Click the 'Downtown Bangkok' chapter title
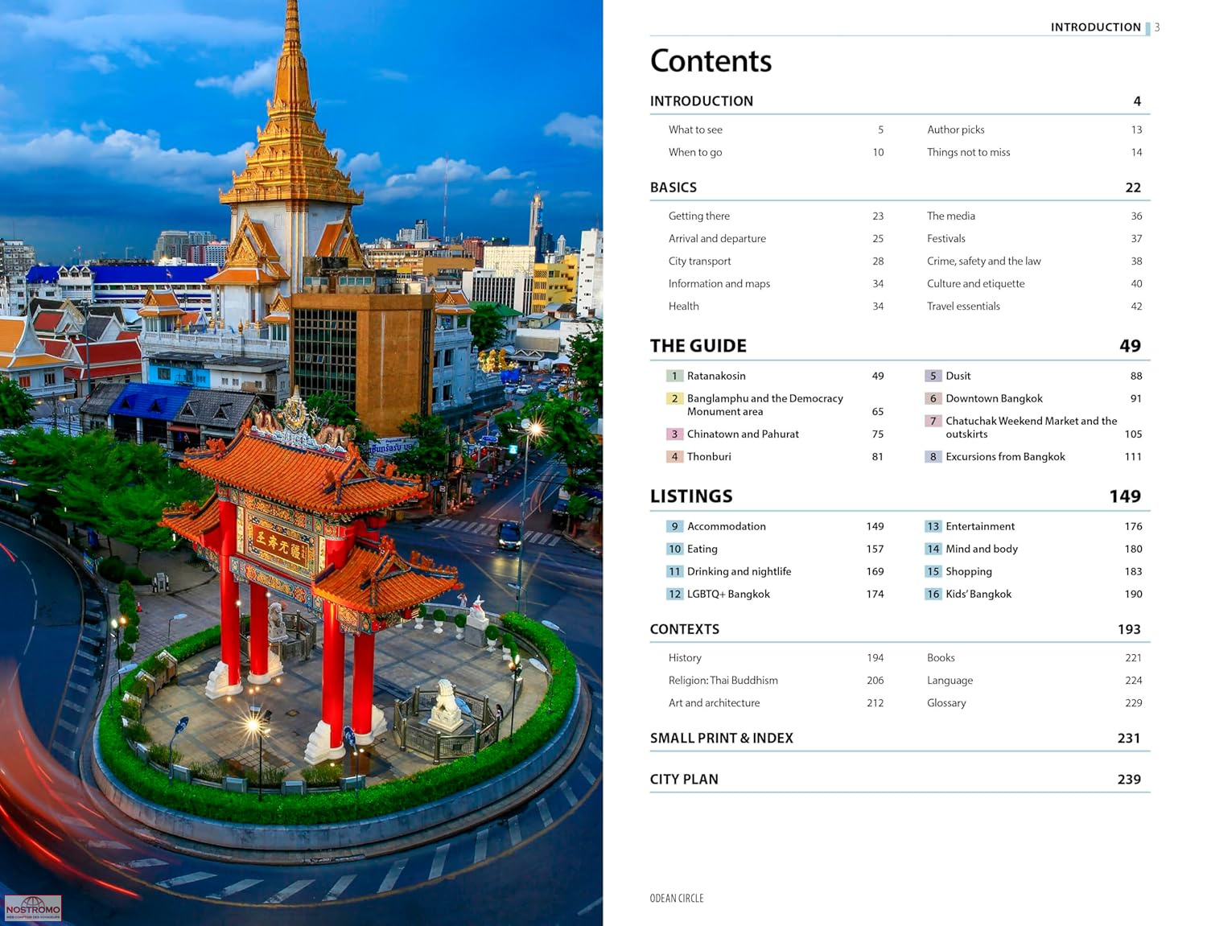 (994, 398)
